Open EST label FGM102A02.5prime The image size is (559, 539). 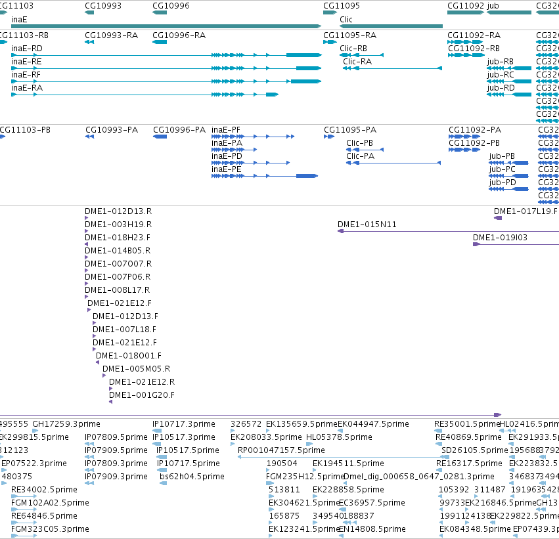(x=51, y=503)
